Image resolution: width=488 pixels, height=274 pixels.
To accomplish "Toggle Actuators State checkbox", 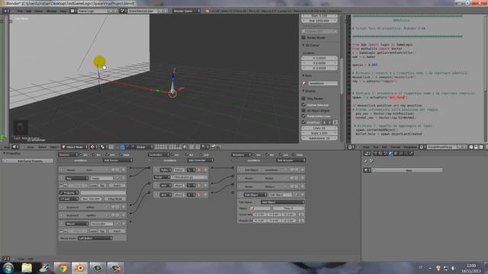I will pos(294,155).
